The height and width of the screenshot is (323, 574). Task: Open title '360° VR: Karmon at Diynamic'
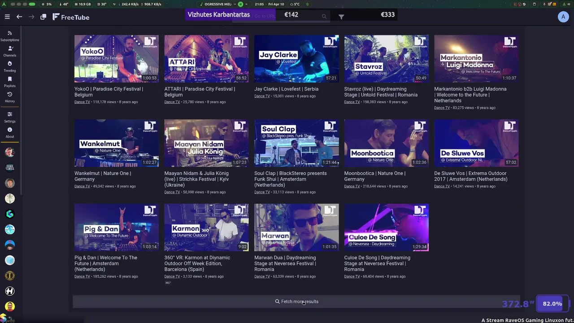point(197,263)
